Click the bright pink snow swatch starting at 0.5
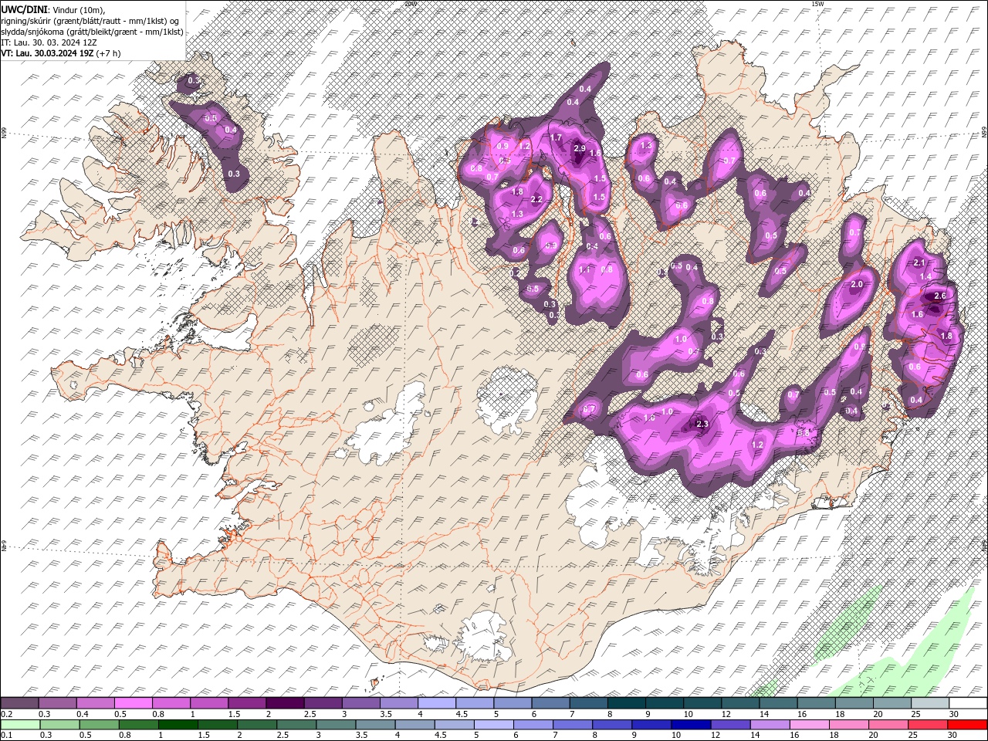The image size is (988, 741). tap(132, 702)
